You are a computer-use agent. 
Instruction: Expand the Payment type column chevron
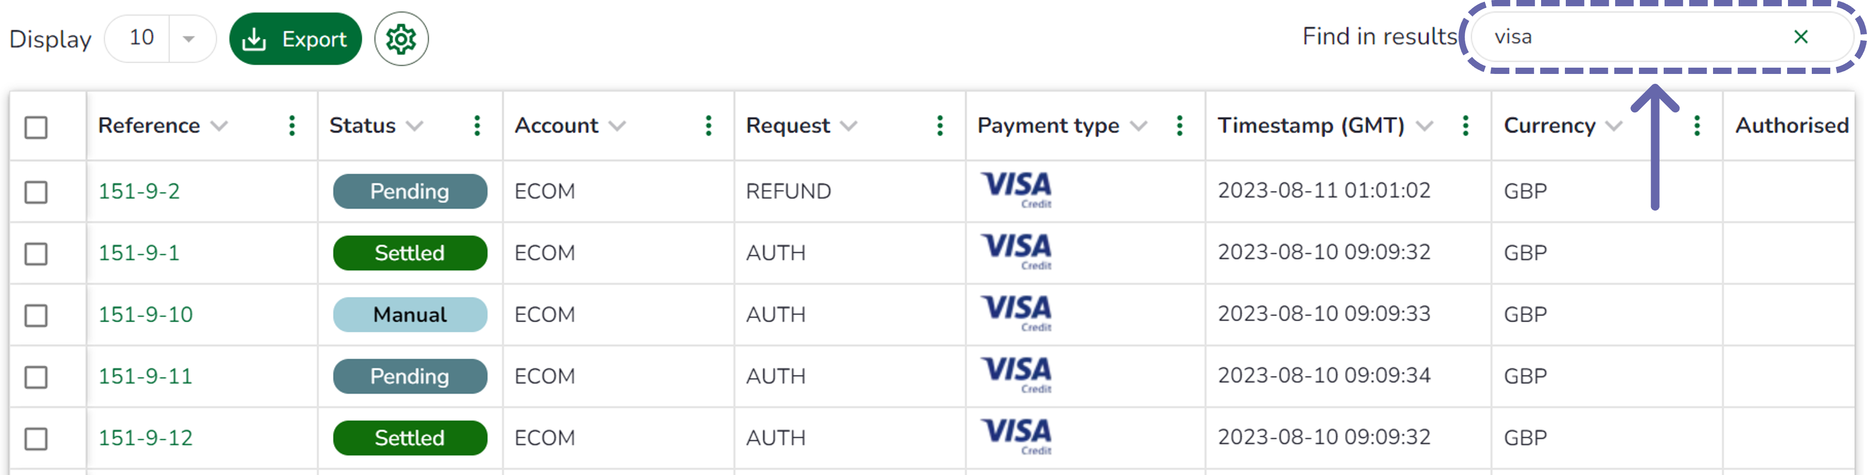pos(1138,126)
